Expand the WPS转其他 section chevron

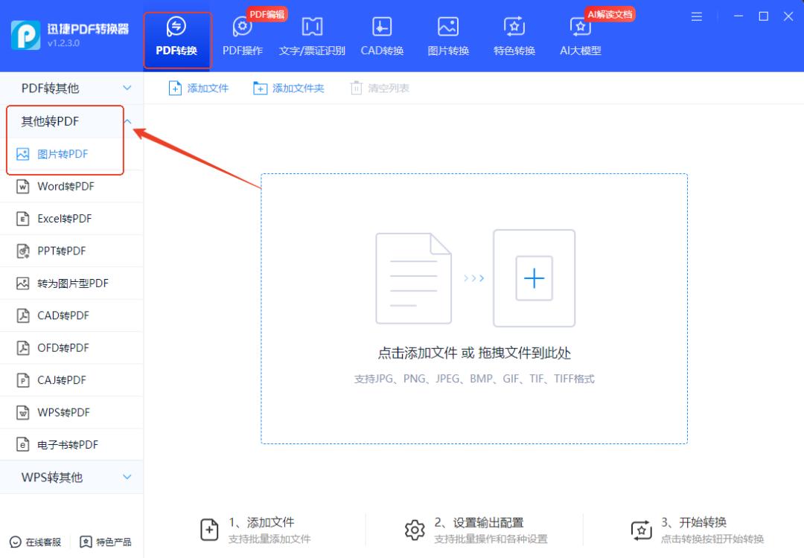tap(127, 477)
